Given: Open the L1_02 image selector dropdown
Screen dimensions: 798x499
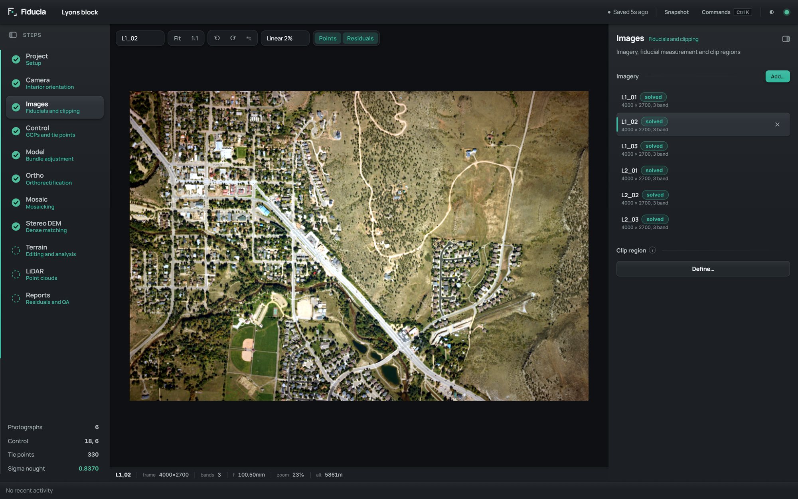Looking at the screenshot, I should click(x=140, y=38).
